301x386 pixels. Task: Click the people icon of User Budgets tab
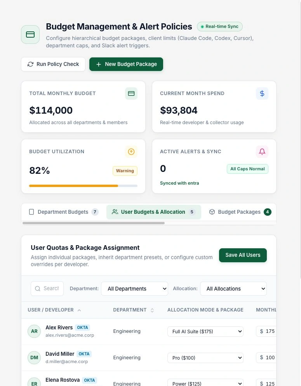tap(115, 212)
